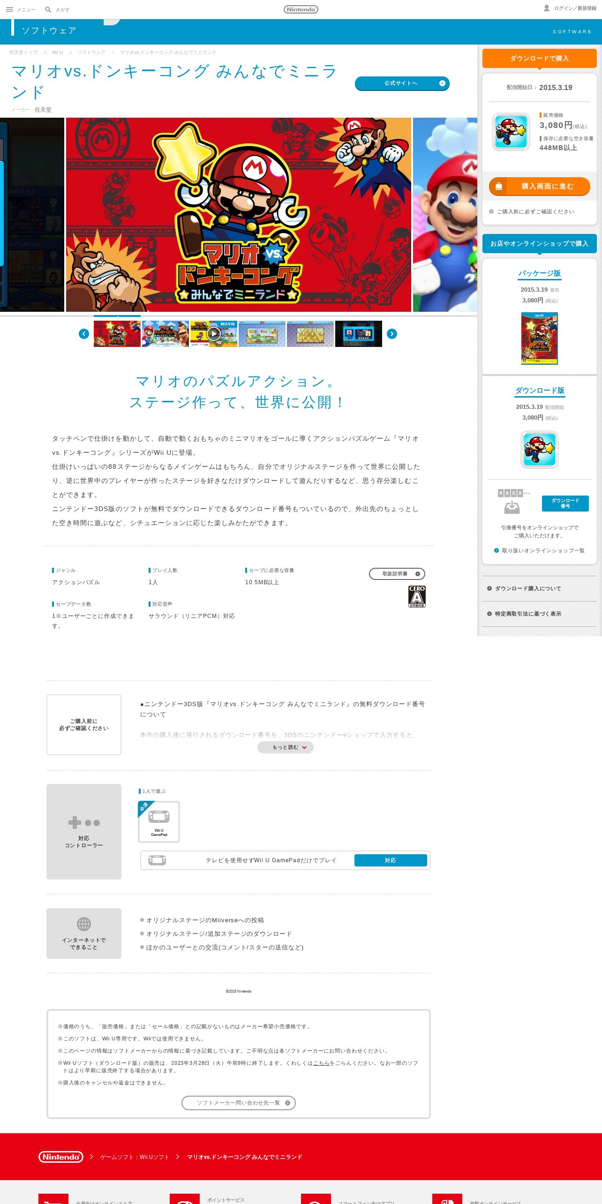Expand もっと読む read more
602x1204 pixels.
286,747
